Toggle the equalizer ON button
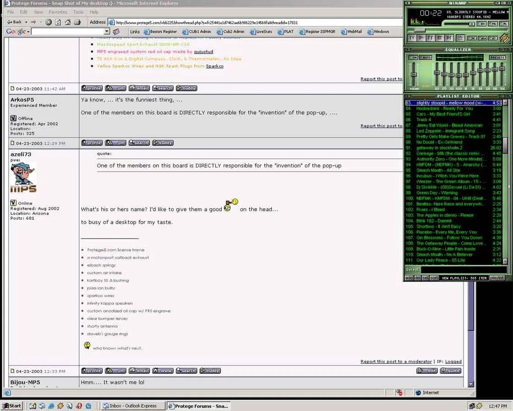This screenshot has width=513, height=411. click(414, 57)
